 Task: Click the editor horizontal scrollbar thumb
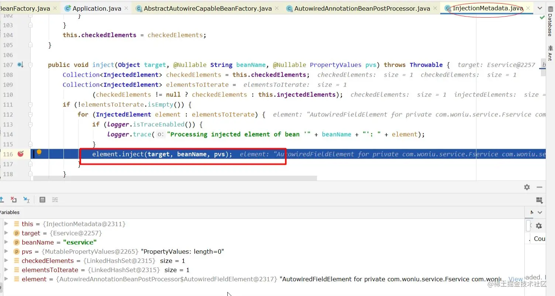click(x=175, y=178)
